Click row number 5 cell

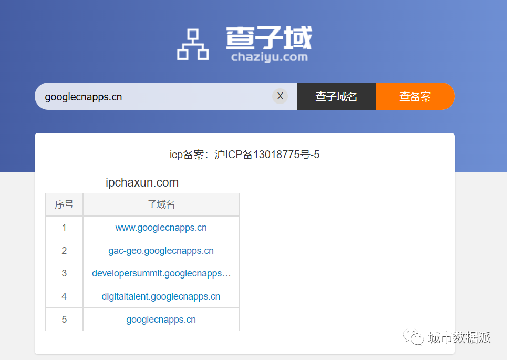point(64,320)
